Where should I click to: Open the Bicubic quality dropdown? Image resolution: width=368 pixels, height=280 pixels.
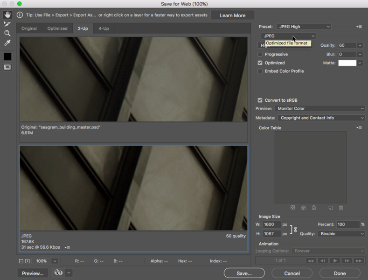click(342, 234)
